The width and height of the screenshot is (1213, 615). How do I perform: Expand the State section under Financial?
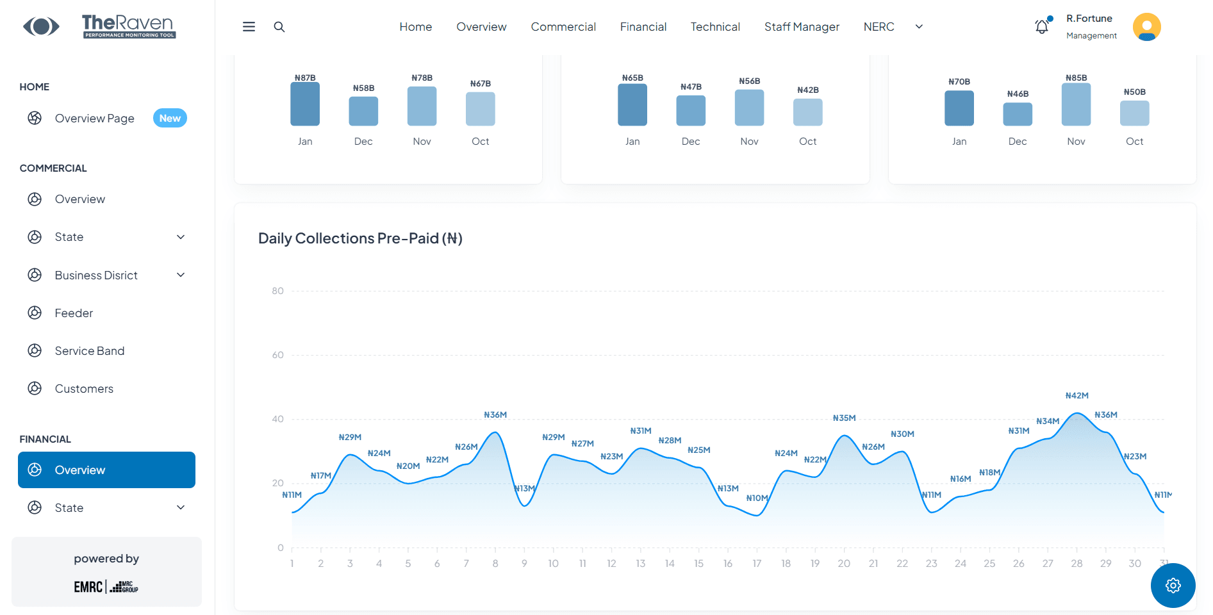181,507
